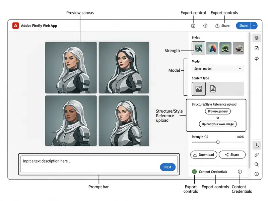The image size is (268, 201).
Task: Select the stone sculpture style thumbnail
Action: point(238,48)
